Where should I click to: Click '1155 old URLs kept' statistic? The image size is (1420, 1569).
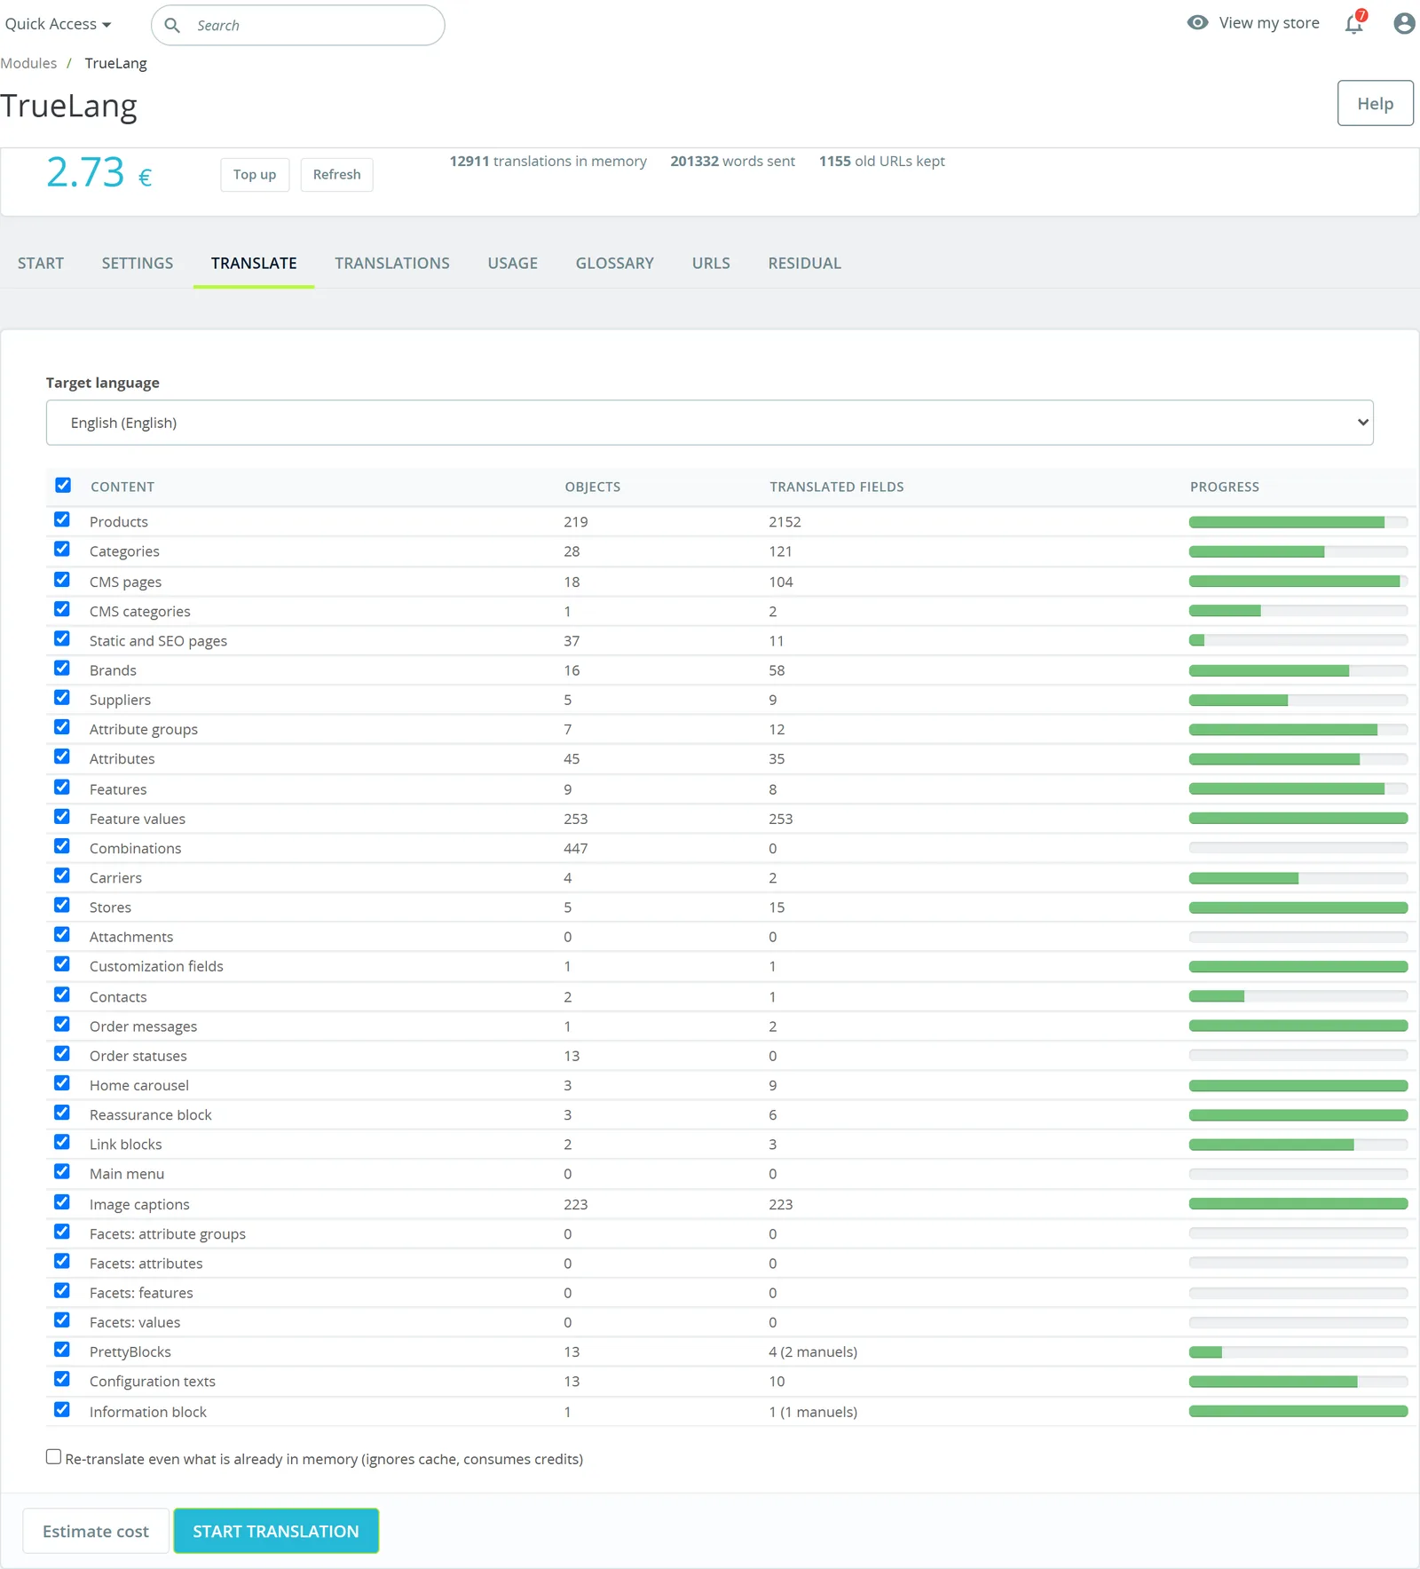(x=881, y=161)
